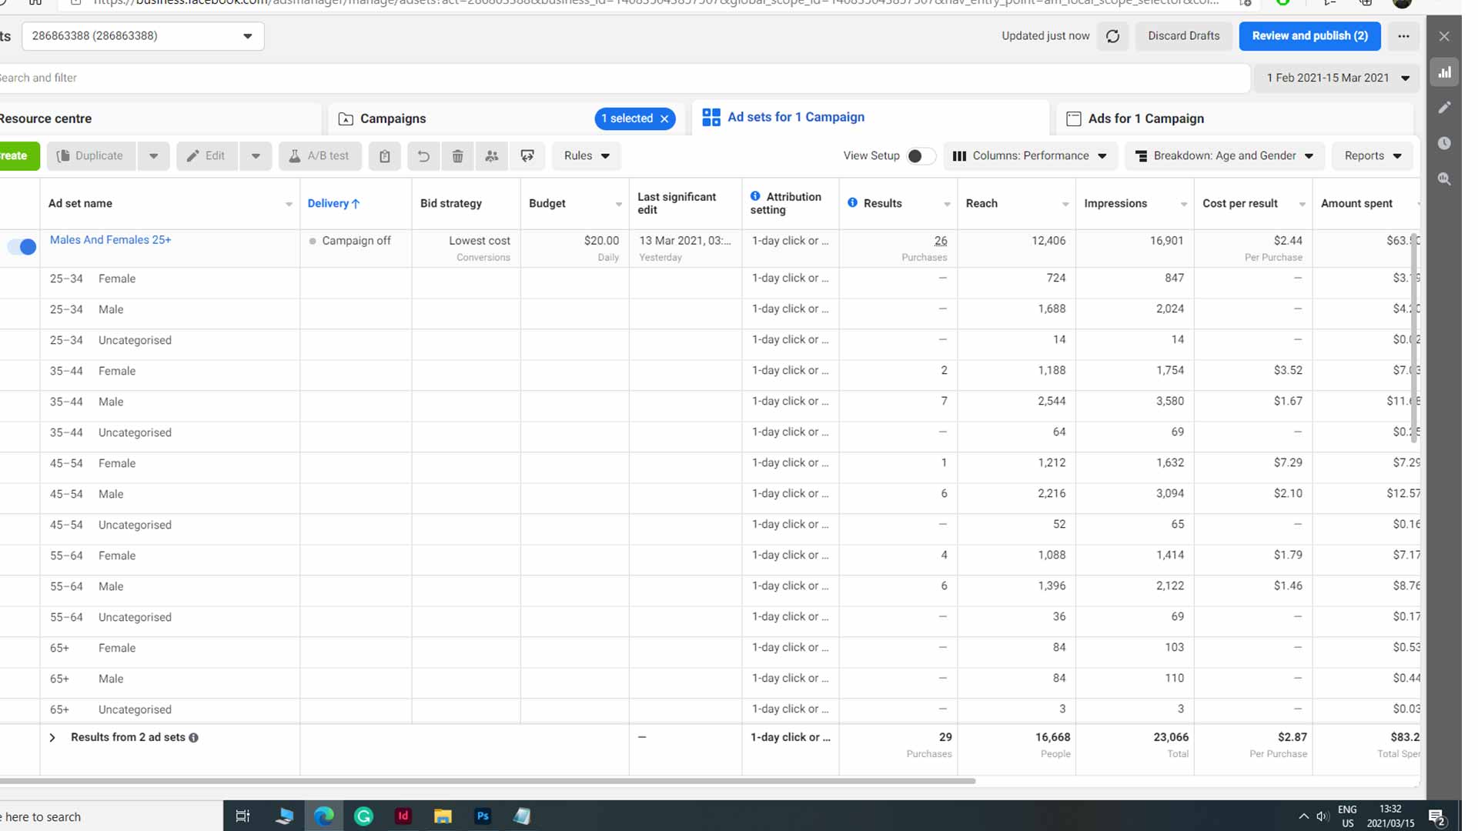Open the Reports dropdown

(x=1373, y=156)
